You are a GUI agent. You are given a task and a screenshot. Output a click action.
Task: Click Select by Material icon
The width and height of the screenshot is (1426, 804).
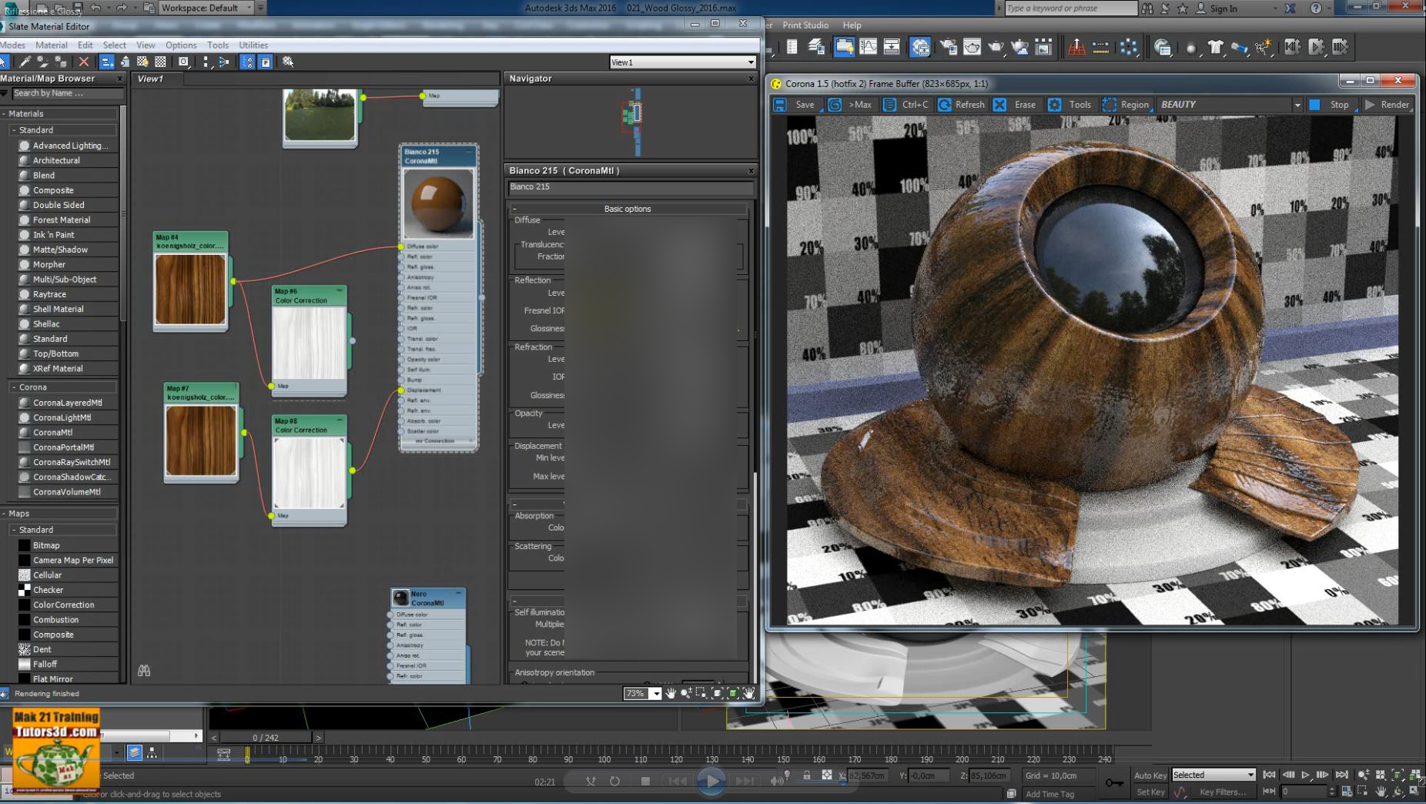288,62
